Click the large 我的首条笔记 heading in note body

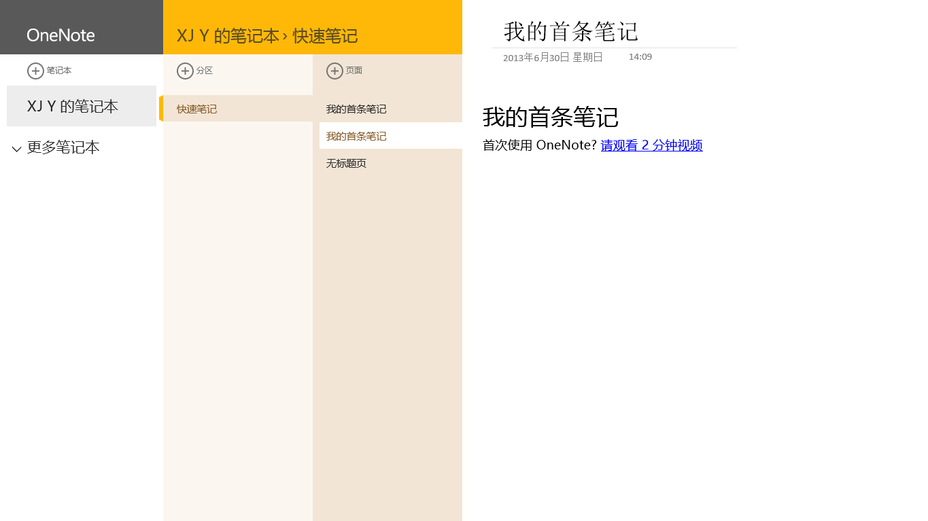(x=551, y=118)
